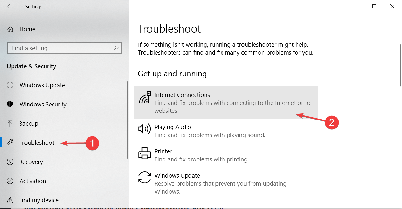Image resolution: width=402 pixels, height=209 pixels.
Task: Click the Recovery clock icon
Action: (10, 162)
